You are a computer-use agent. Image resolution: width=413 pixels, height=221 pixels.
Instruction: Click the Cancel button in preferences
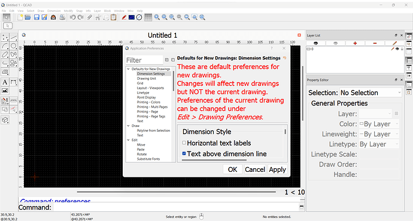click(255, 169)
